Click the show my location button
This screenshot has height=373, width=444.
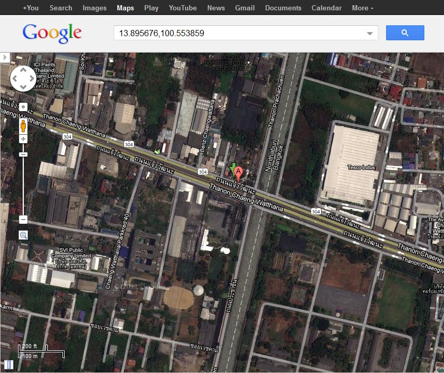[x=23, y=107]
